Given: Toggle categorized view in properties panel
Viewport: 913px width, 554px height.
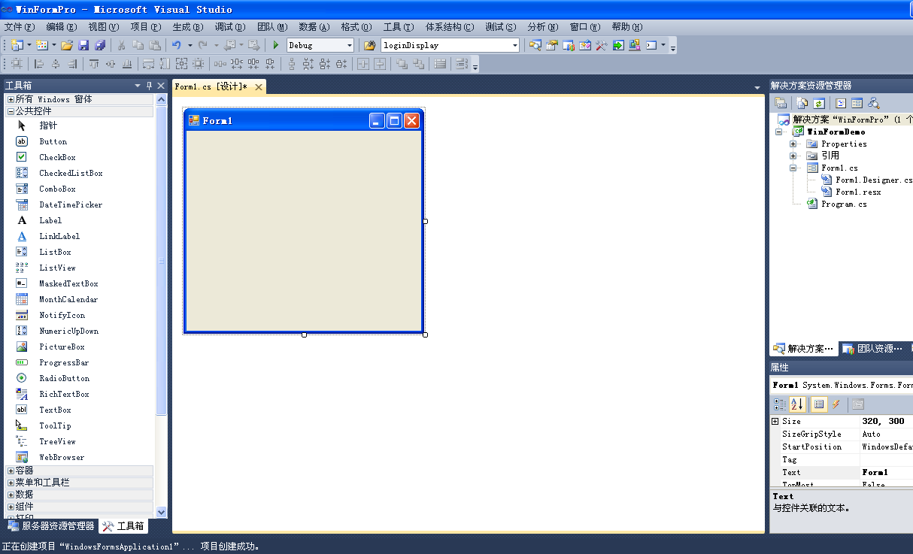Looking at the screenshot, I should pyautogui.click(x=780, y=404).
